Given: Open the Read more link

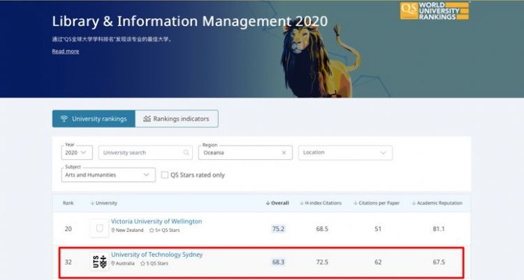Looking at the screenshot, I should (66, 51).
